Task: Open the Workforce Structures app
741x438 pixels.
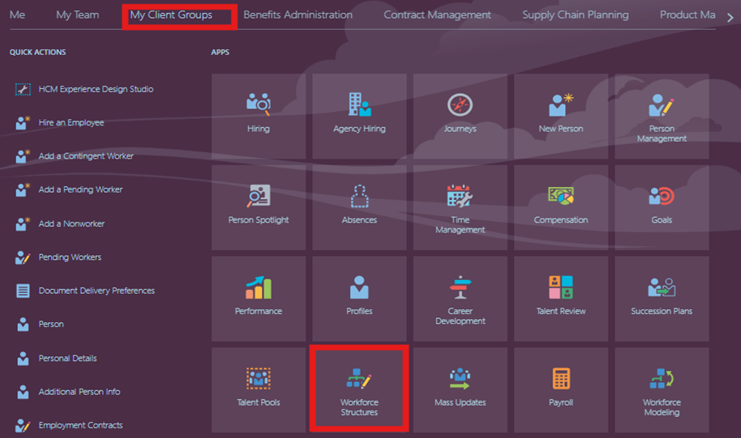Action: [x=359, y=389]
